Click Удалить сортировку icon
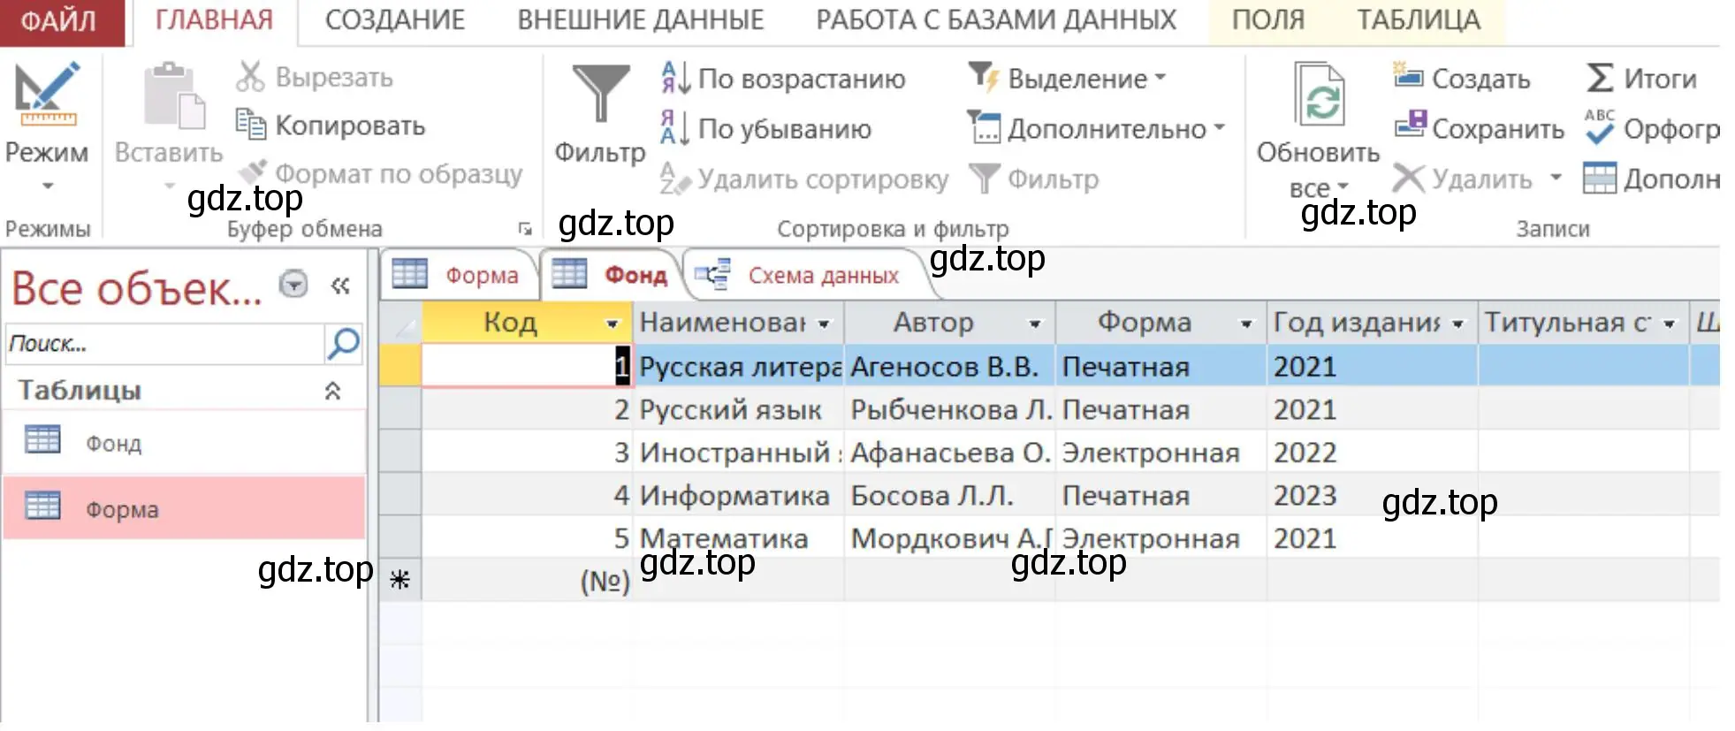Image resolution: width=1735 pixels, height=731 pixels. tap(676, 179)
